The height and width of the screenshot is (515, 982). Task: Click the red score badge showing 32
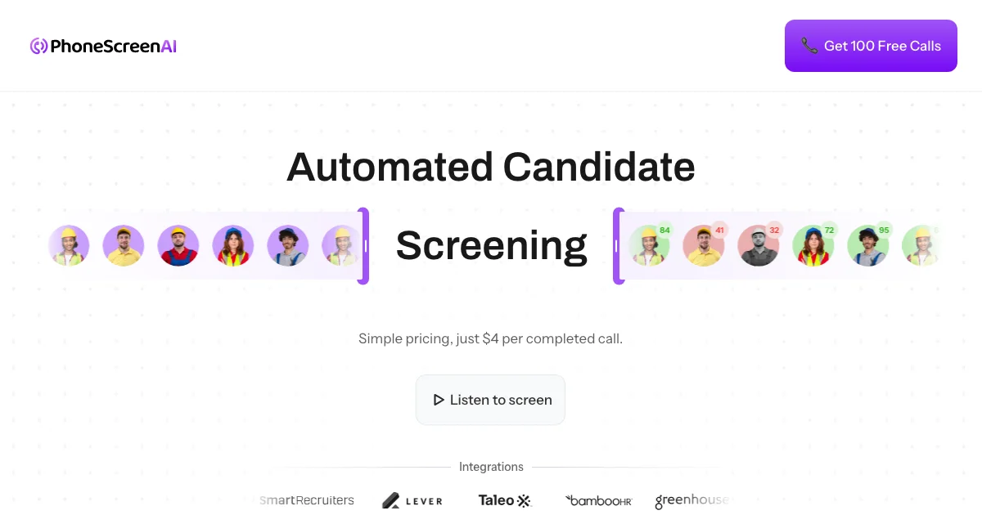click(x=773, y=230)
